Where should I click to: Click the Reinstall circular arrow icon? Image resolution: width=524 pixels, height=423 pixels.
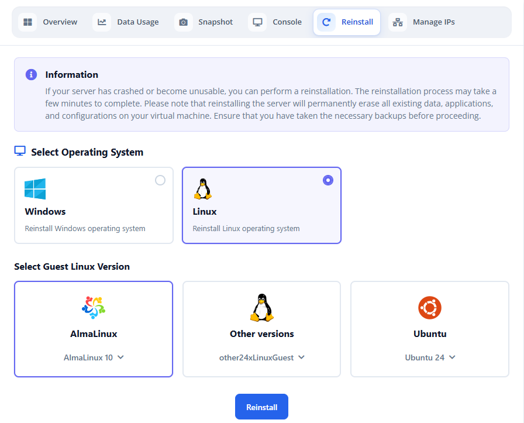326,22
